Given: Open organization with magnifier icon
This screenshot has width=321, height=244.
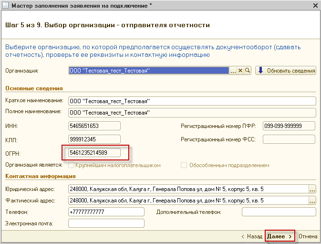Looking at the screenshot, I should (248, 71).
